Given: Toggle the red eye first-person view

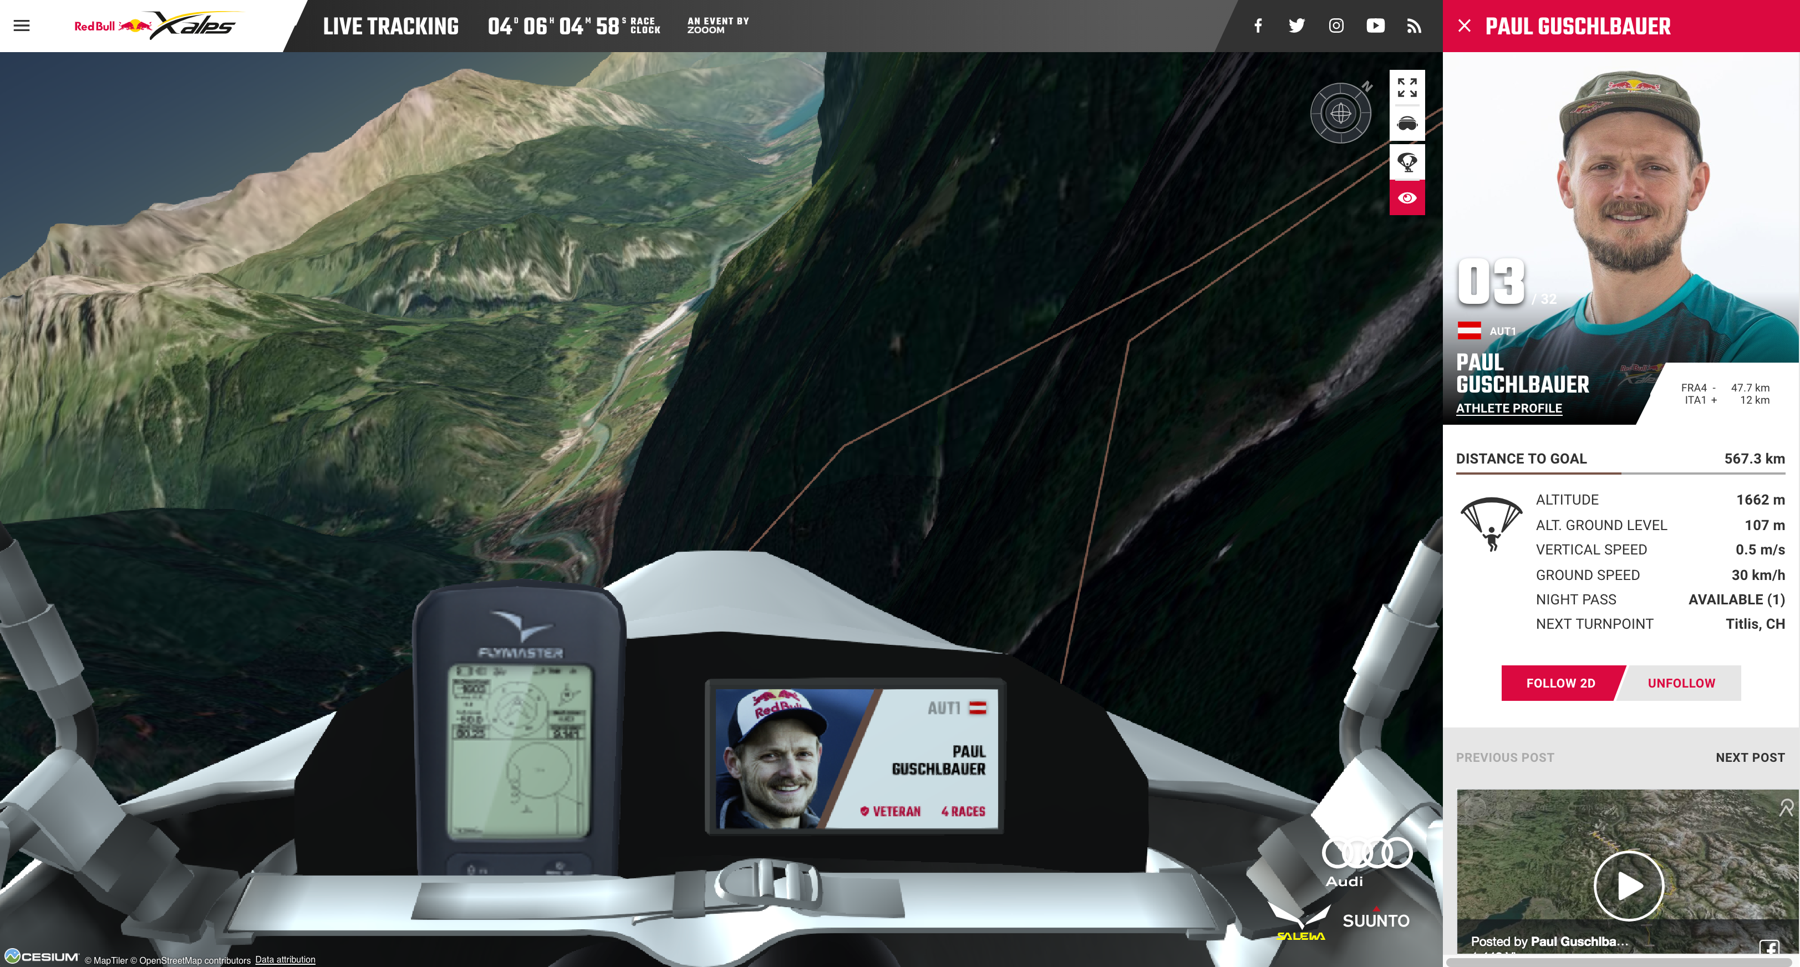Looking at the screenshot, I should click(x=1407, y=198).
